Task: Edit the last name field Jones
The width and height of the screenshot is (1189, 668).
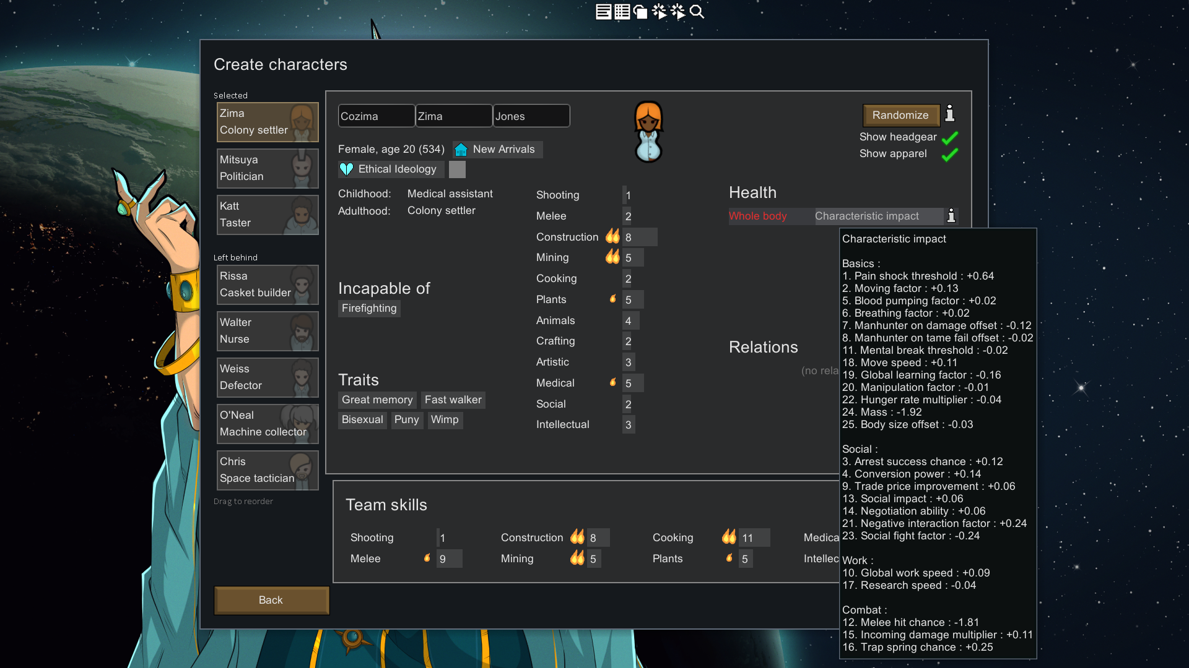Action: point(531,116)
